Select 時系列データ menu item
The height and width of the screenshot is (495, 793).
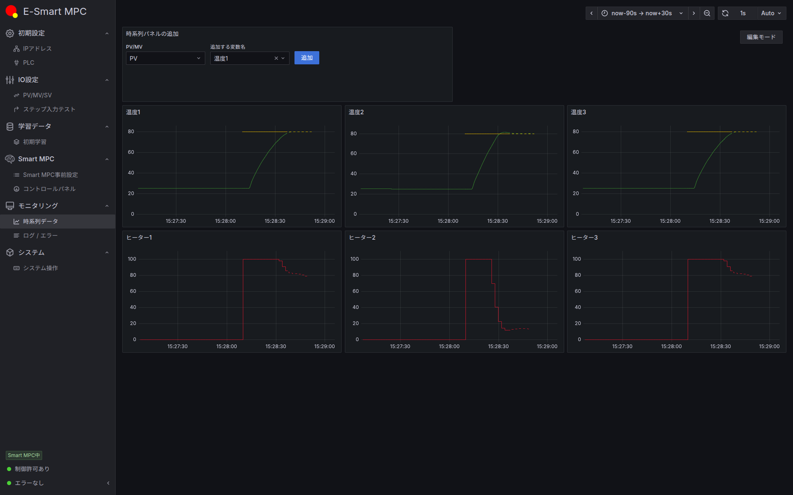click(x=58, y=222)
